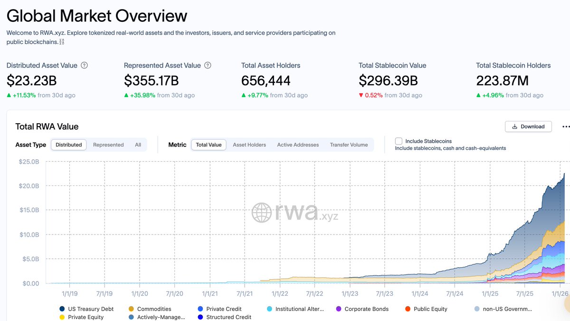
Task: Select the Total Value metric
Action: 209,145
